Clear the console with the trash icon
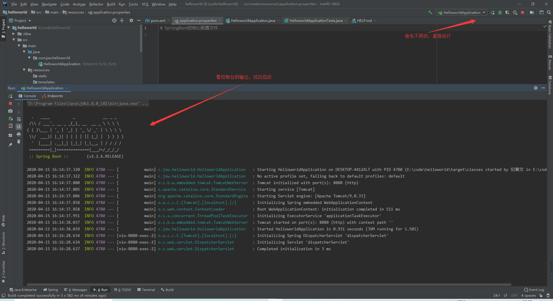553x301 pixels. [19, 142]
